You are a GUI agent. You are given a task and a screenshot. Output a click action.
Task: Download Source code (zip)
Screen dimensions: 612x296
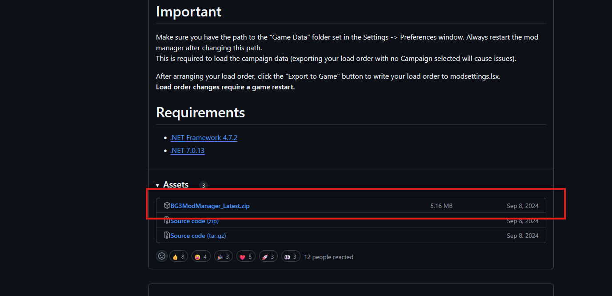point(194,221)
